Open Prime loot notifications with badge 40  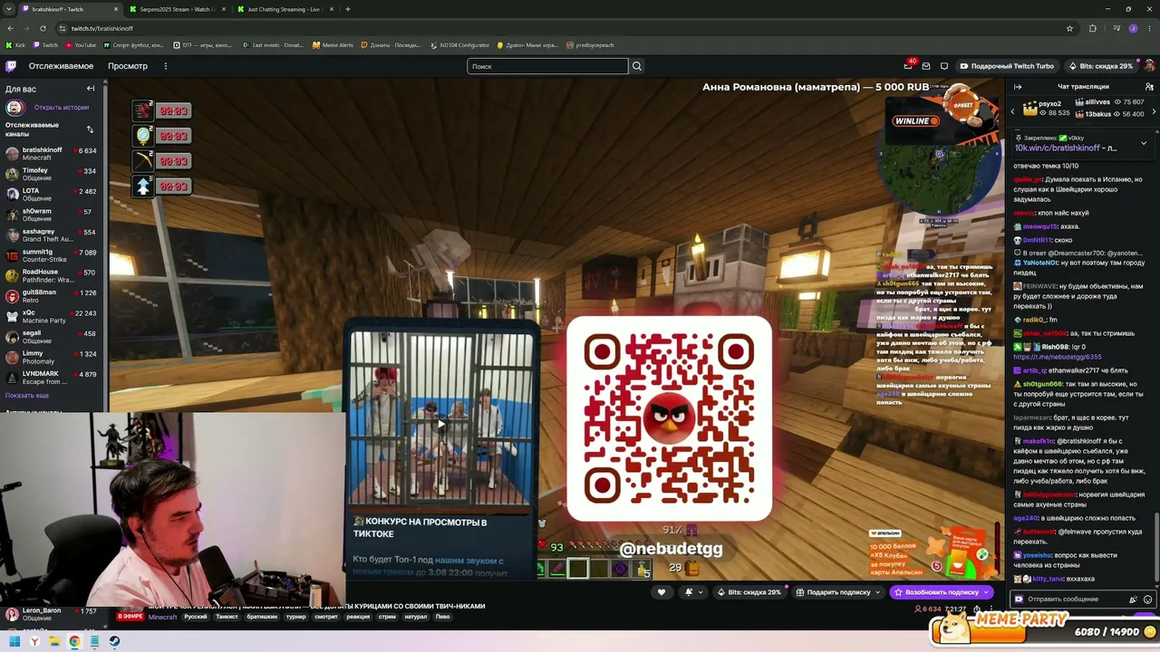[x=908, y=66]
